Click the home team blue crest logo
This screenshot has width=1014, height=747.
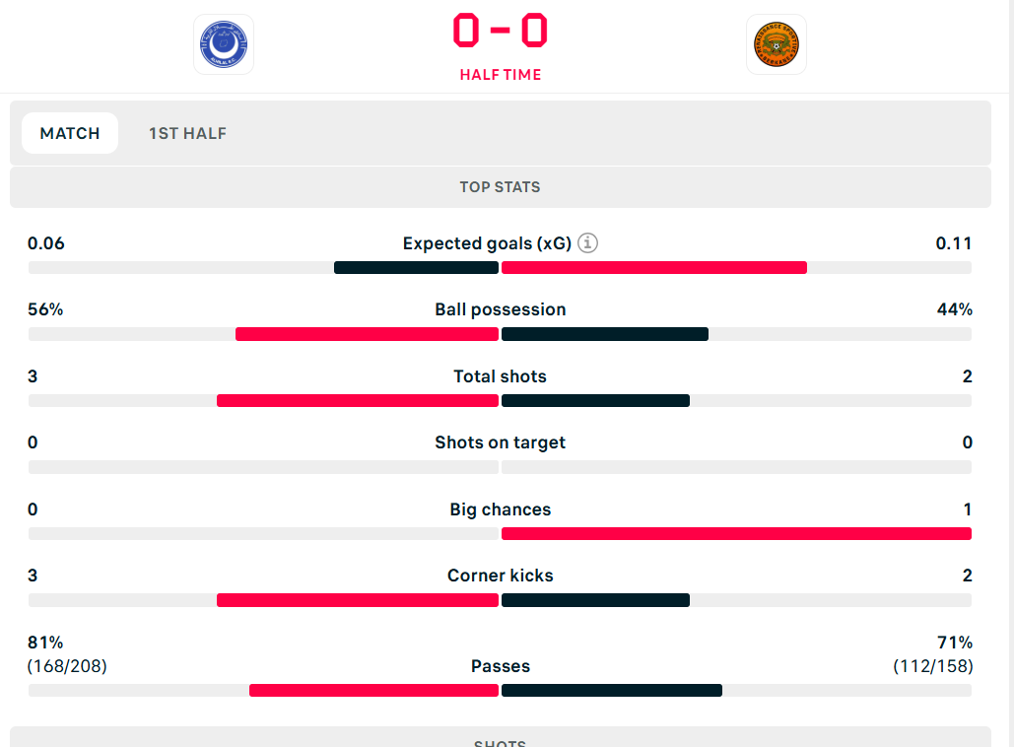(x=224, y=44)
